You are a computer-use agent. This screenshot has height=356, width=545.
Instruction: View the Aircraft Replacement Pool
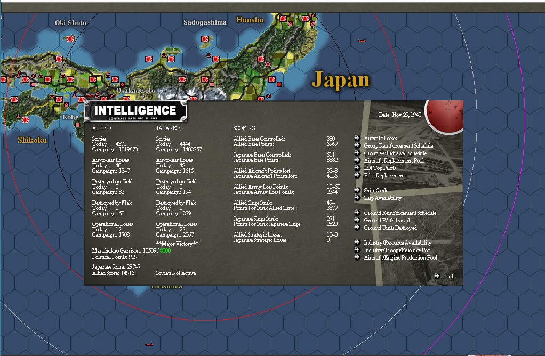click(394, 161)
